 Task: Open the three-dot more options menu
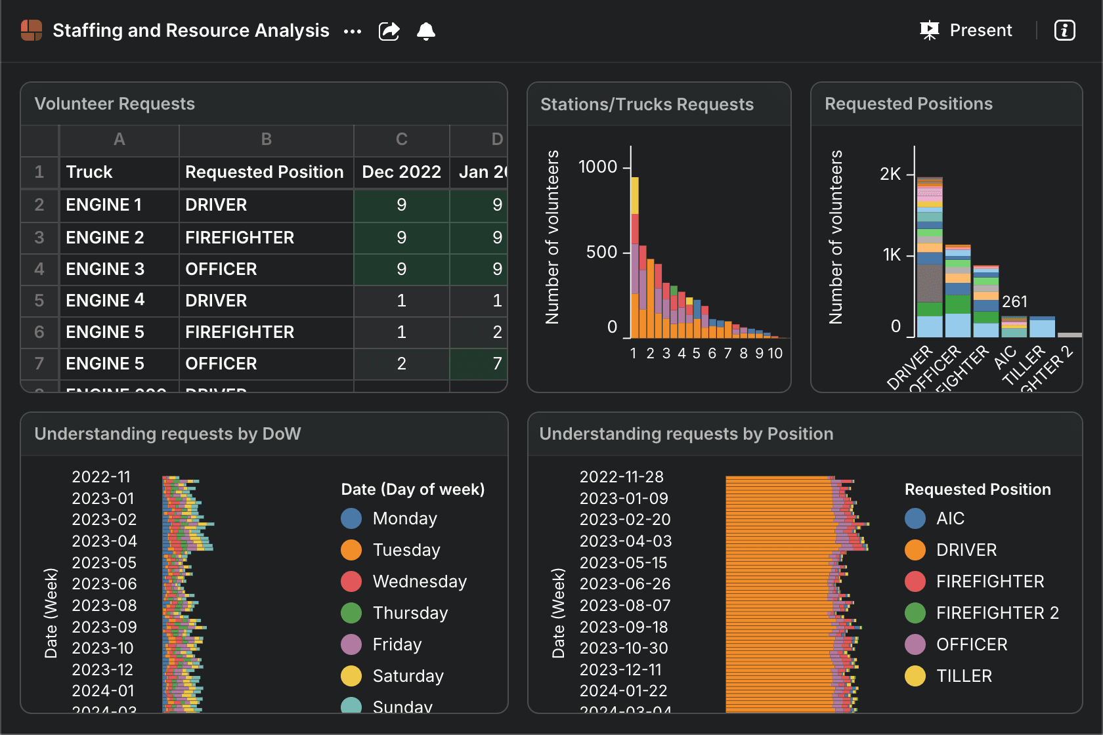coord(353,31)
